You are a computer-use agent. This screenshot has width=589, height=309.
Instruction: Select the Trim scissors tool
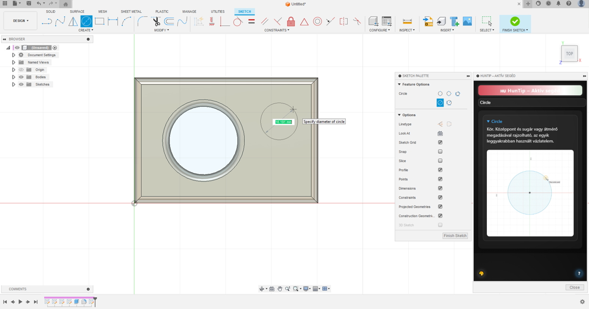[x=156, y=21]
